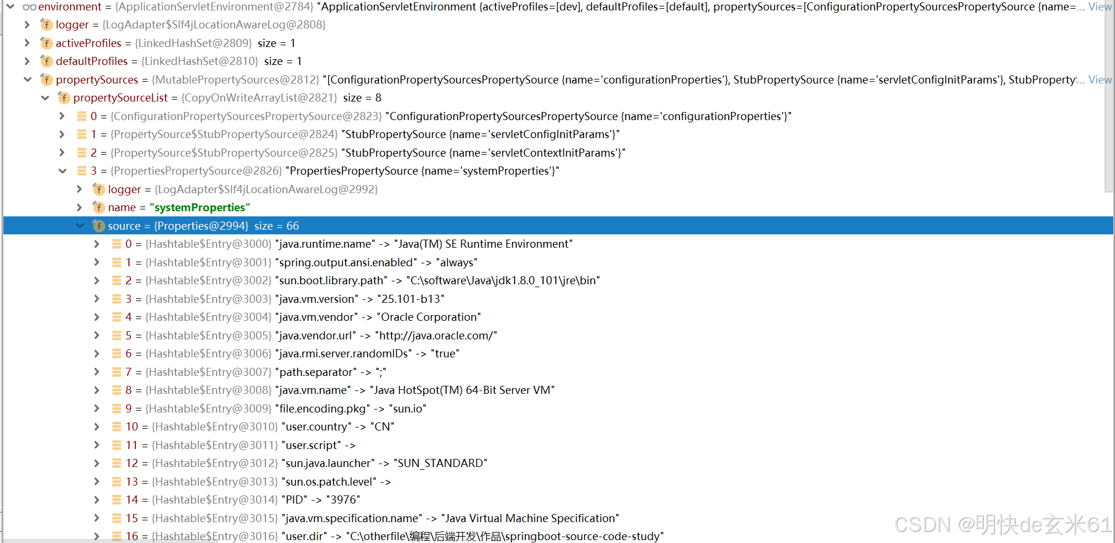The width and height of the screenshot is (1115, 543).
Task: Click the "25.101-b13" version value
Action: 411,299
